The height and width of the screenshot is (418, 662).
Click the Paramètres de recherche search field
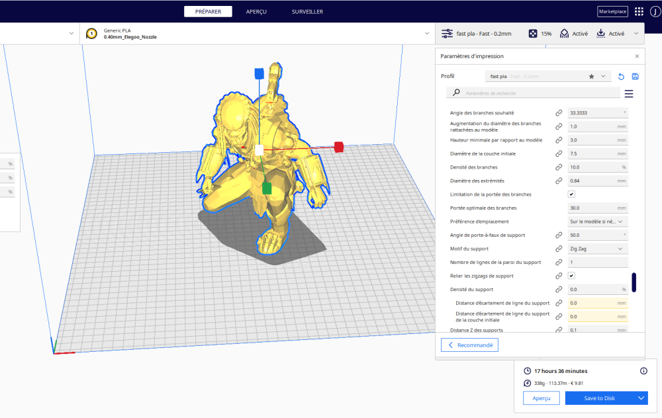point(533,93)
